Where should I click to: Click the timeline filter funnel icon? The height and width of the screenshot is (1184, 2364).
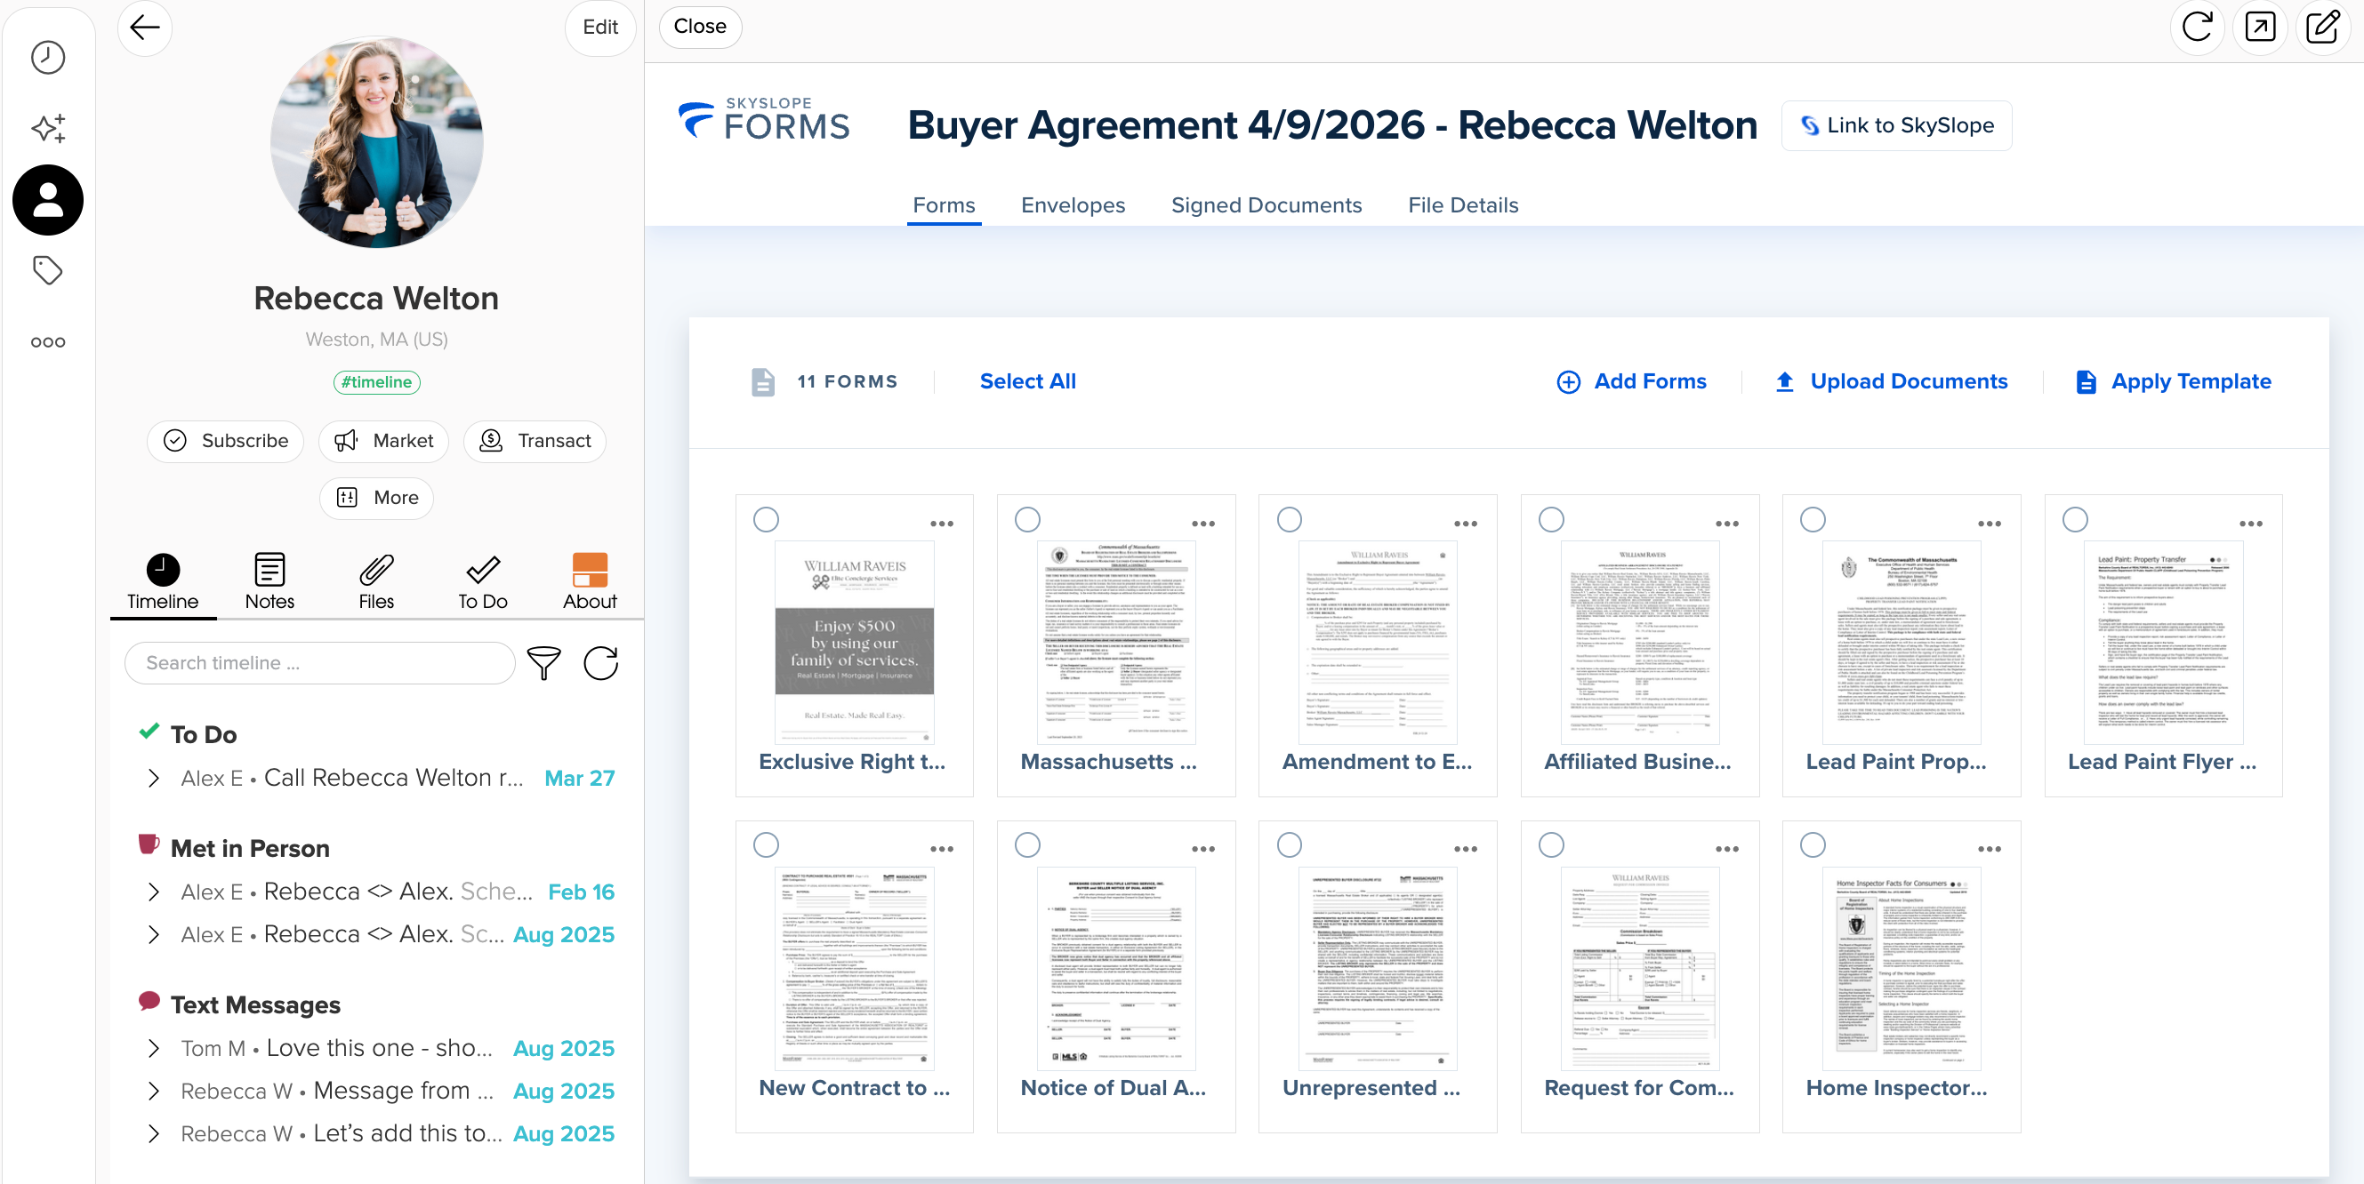[x=543, y=663]
